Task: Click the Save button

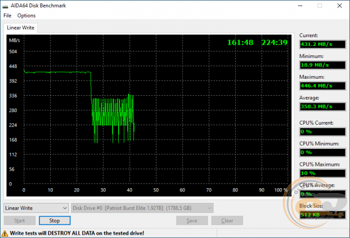Action: 192,220
